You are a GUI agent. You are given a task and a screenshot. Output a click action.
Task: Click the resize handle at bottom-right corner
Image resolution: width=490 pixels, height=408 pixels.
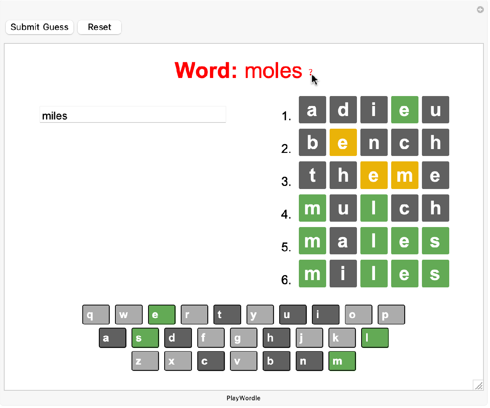(x=478, y=385)
